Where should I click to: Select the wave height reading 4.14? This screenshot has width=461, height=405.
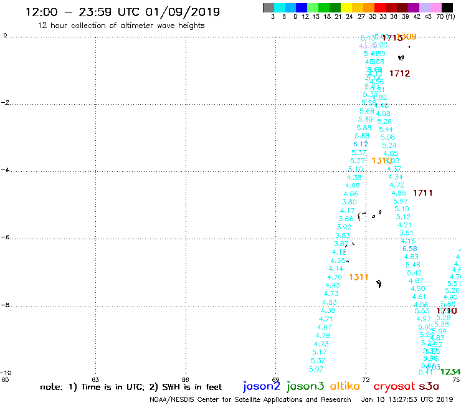pos(336,269)
